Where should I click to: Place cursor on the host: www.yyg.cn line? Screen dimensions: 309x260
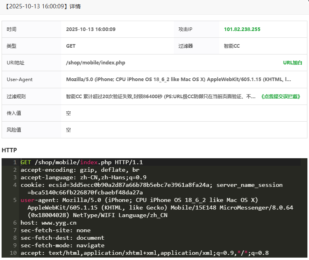(48, 223)
